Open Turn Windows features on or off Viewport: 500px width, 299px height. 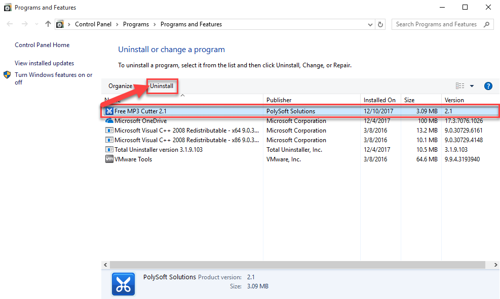click(x=53, y=78)
